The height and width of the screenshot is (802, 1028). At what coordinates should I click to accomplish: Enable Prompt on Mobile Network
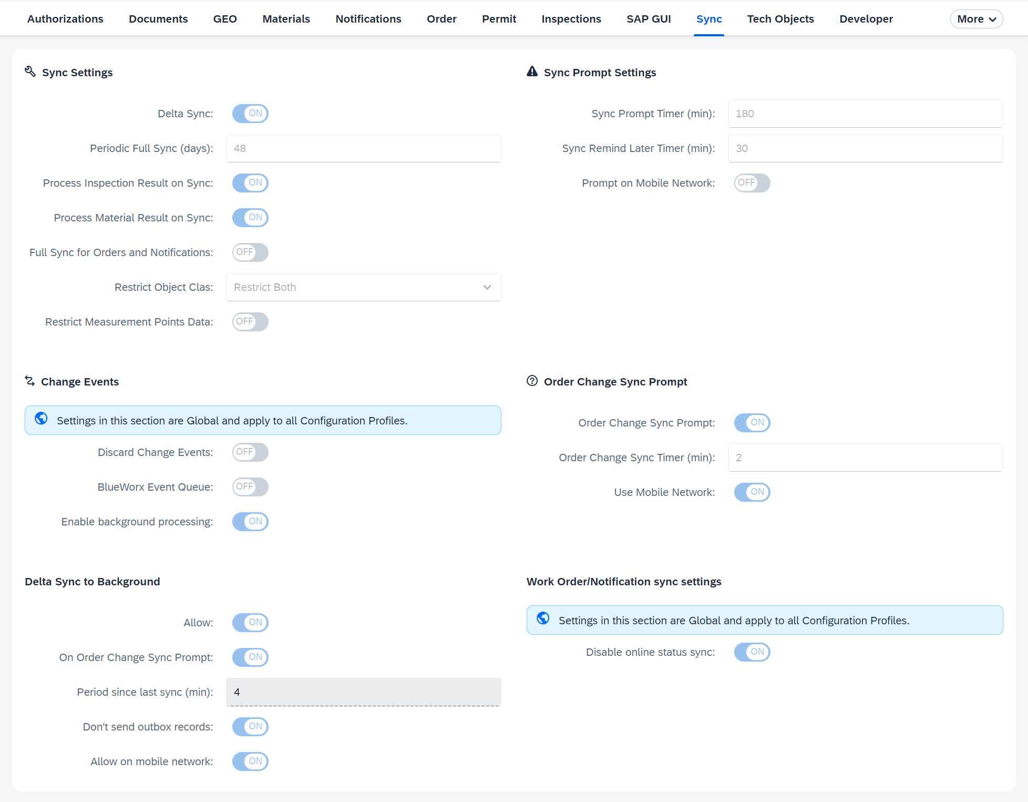(x=752, y=183)
